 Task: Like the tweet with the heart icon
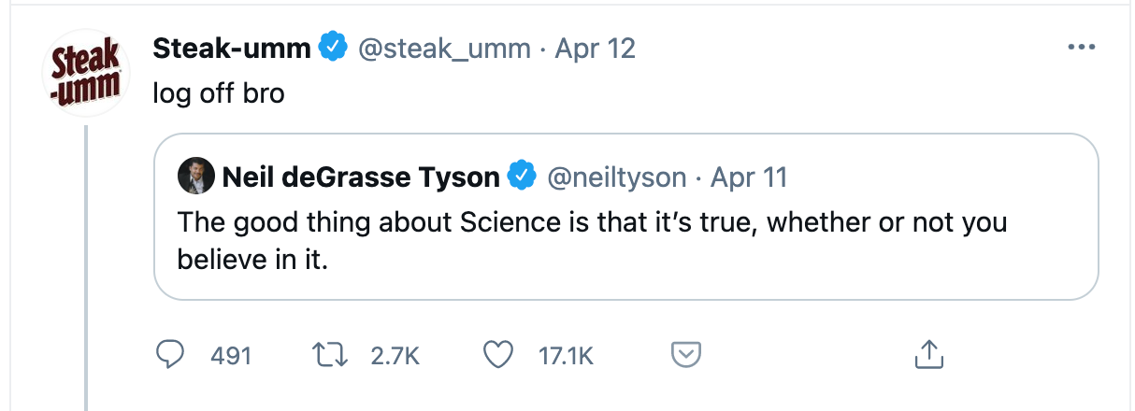[499, 355]
